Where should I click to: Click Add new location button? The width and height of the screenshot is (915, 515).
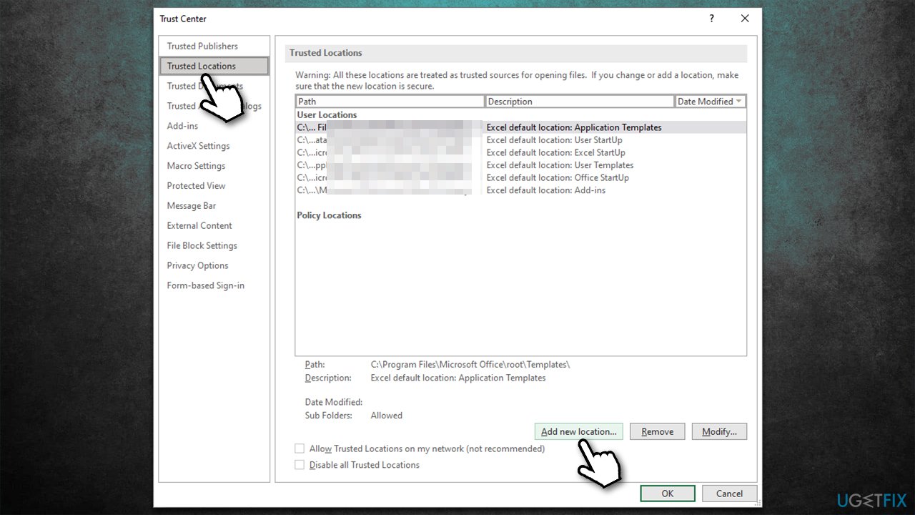click(578, 431)
